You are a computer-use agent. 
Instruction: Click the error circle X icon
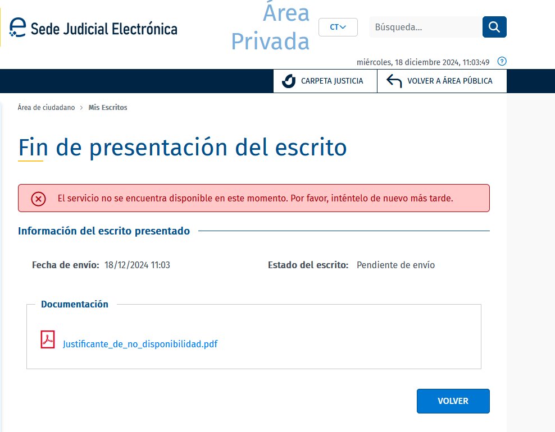tap(38, 199)
